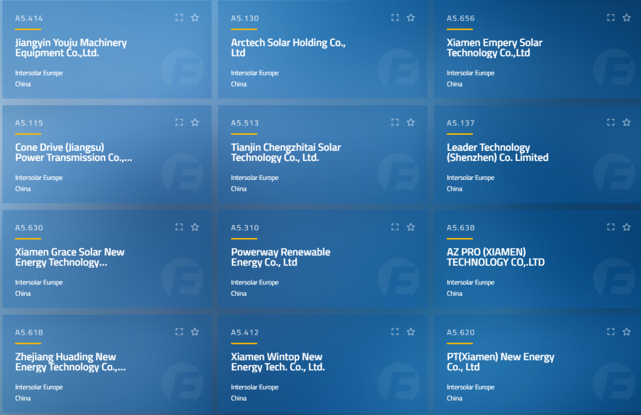
Task: Open Powerway Renewable Energy Co., Ltd
Action: pyautogui.click(x=280, y=257)
